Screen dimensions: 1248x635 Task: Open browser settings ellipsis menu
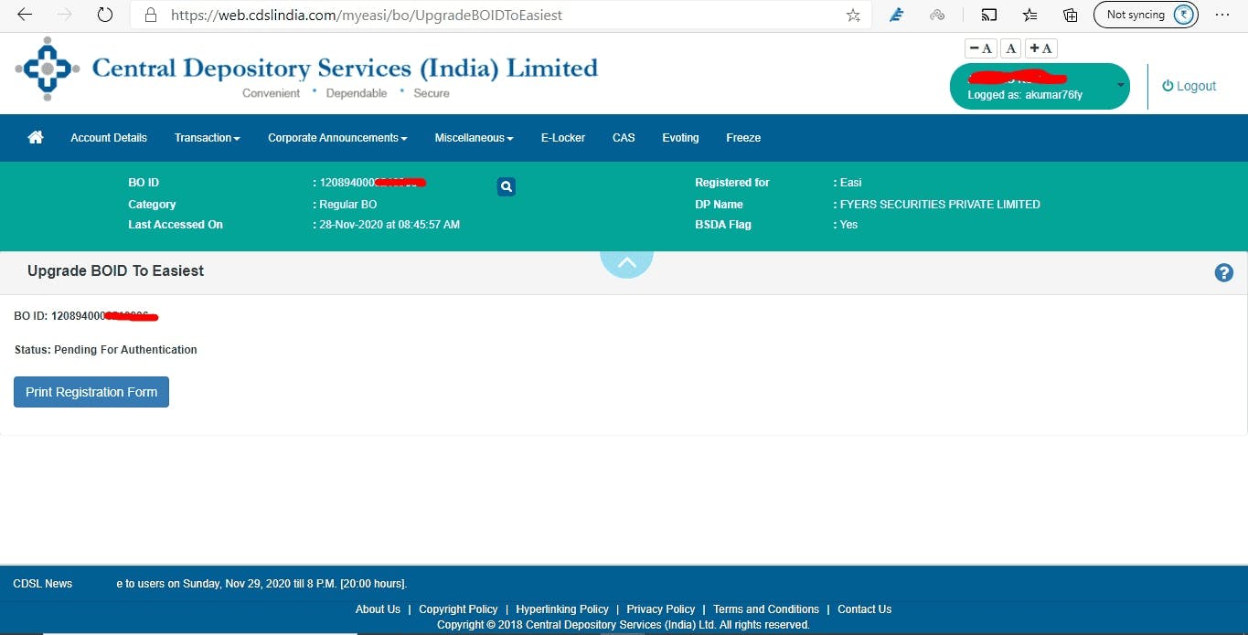pyautogui.click(x=1222, y=15)
